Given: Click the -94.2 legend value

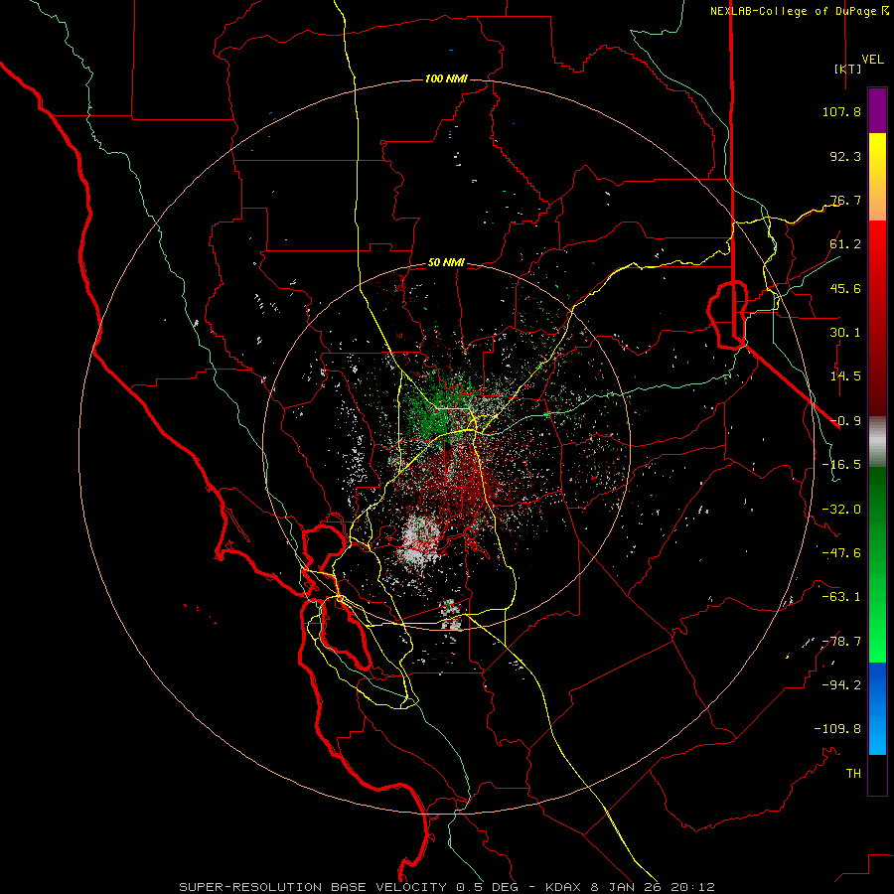Looking at the screenshot, I should pyautogui.click(x=841, y=685).
